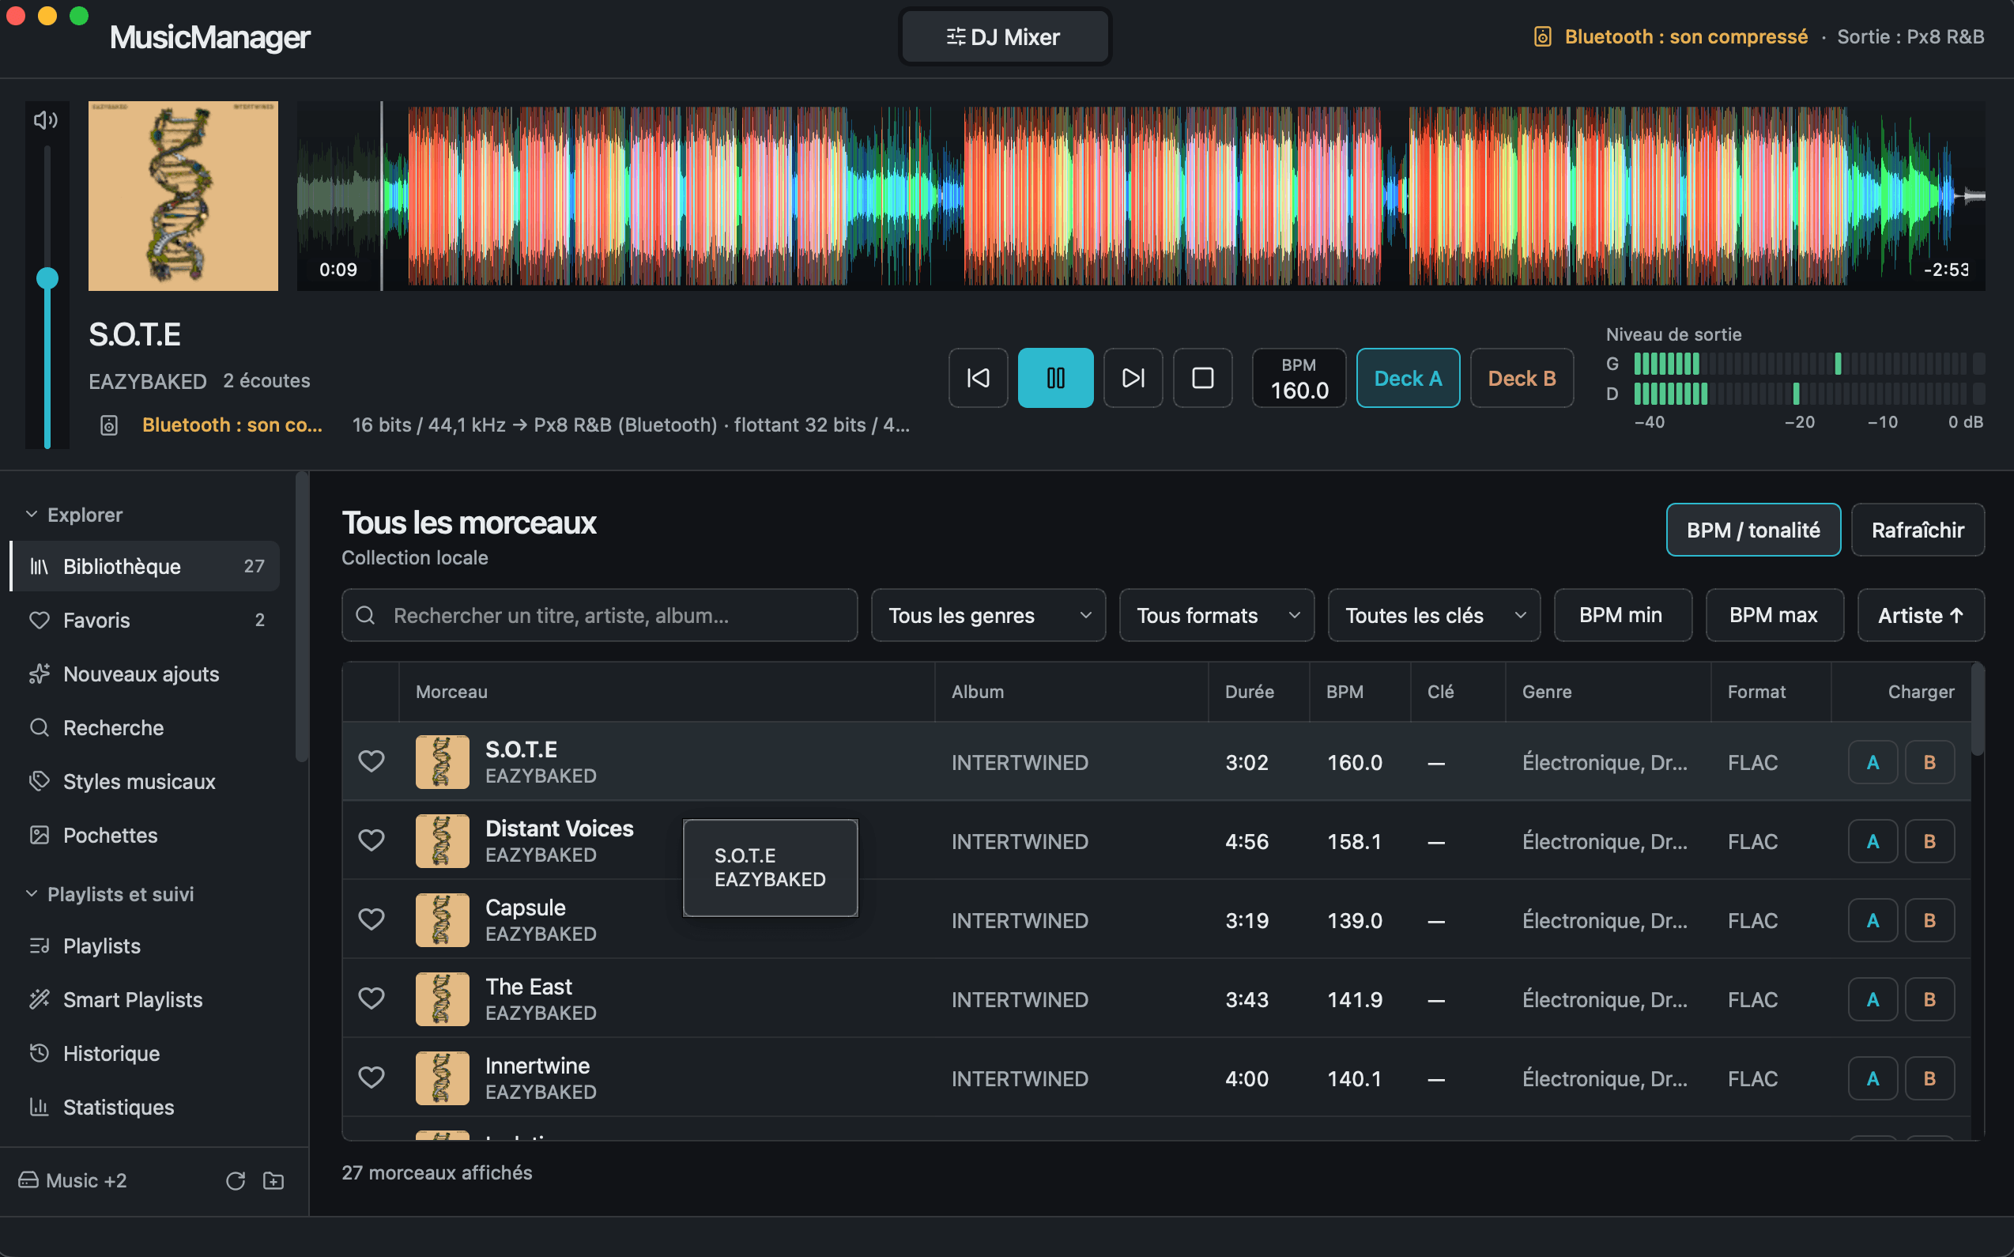Open Historique in the sidebar
The height and width of the screenshot is (1257, 2014).
pyautogui.click(x=145, y=1053)
